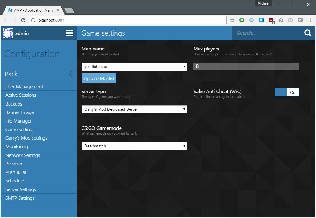This screenshot has height=218, width=316.
Task: Open the uBlock Origin extension icon
Action: 271,20
